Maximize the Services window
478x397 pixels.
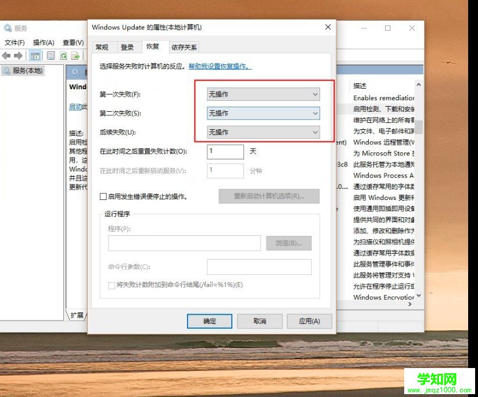point(388,28)
